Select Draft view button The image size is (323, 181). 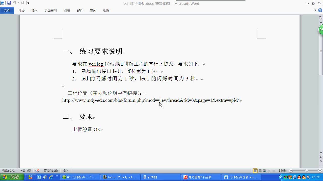coord(274,171)
